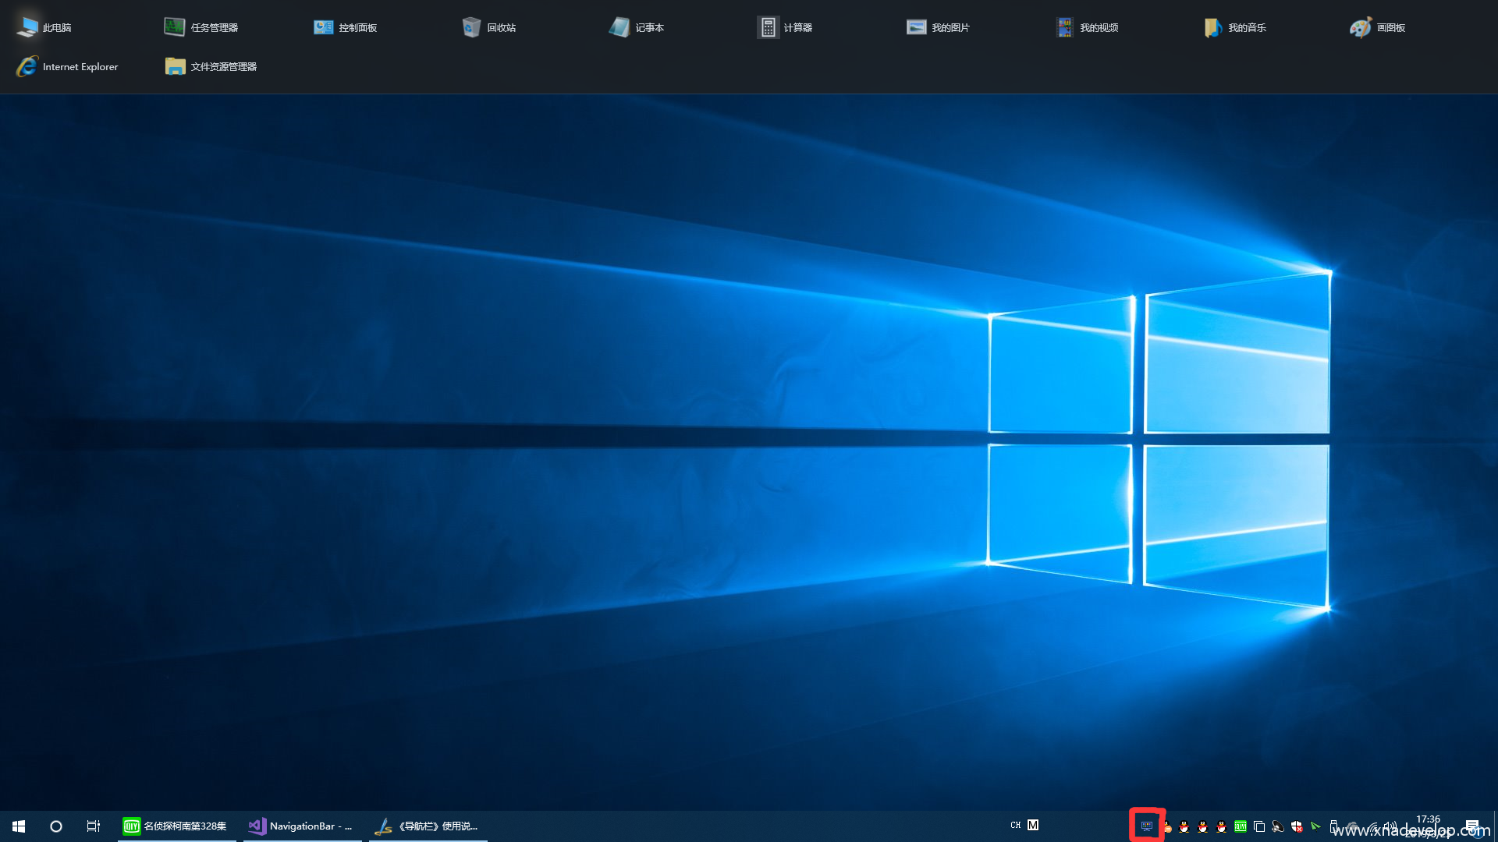Launch 记事本 from navigation bar
This screenshot has height=842, width=1498.
[637, 27]
